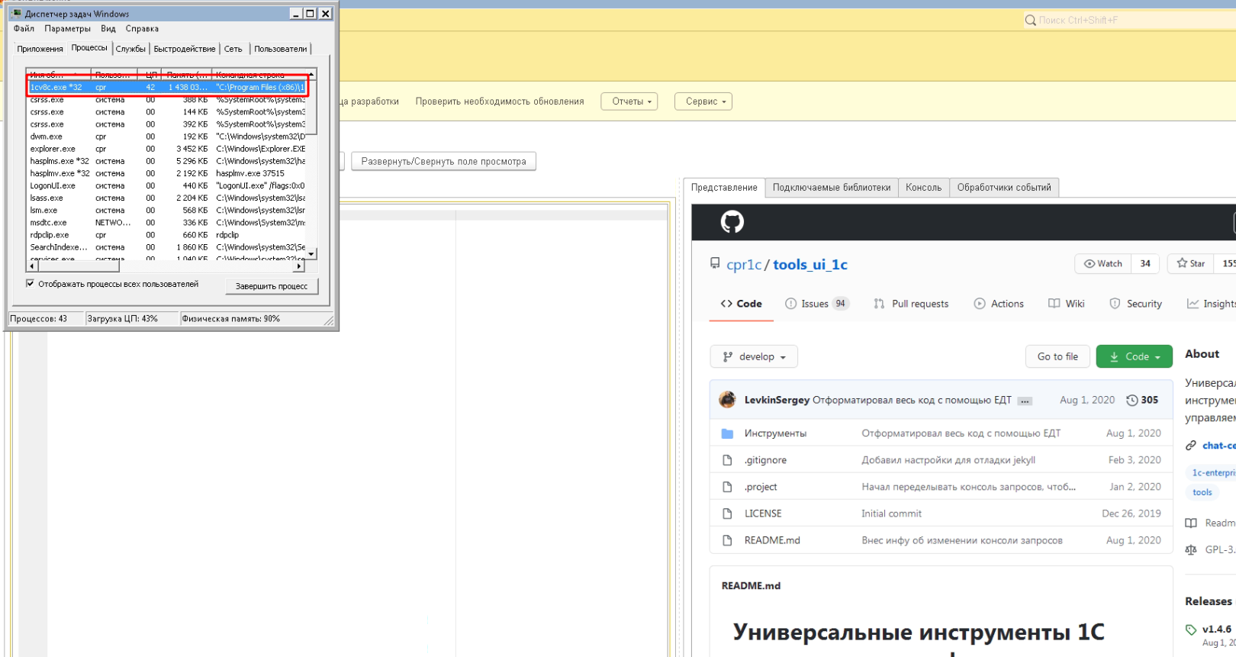Open the Параметры menu in Task Manager
The height and width of the screenshot is (657, 1236).
coord(67,29)
